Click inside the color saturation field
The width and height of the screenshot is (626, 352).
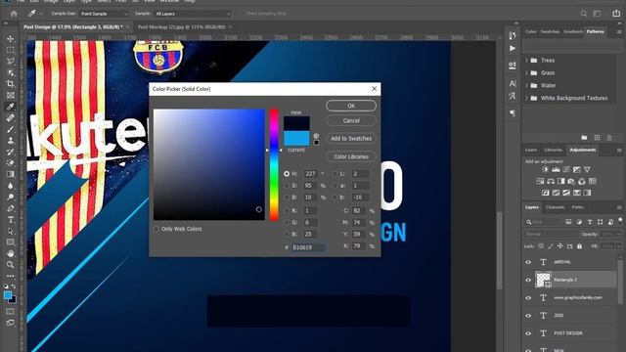pos(209,164)
